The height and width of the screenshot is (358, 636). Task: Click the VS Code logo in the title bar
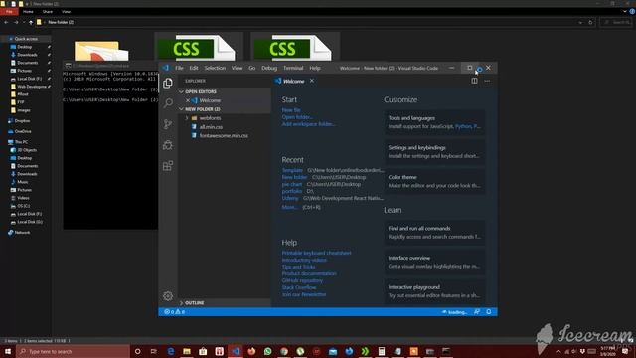click(166, 68)
